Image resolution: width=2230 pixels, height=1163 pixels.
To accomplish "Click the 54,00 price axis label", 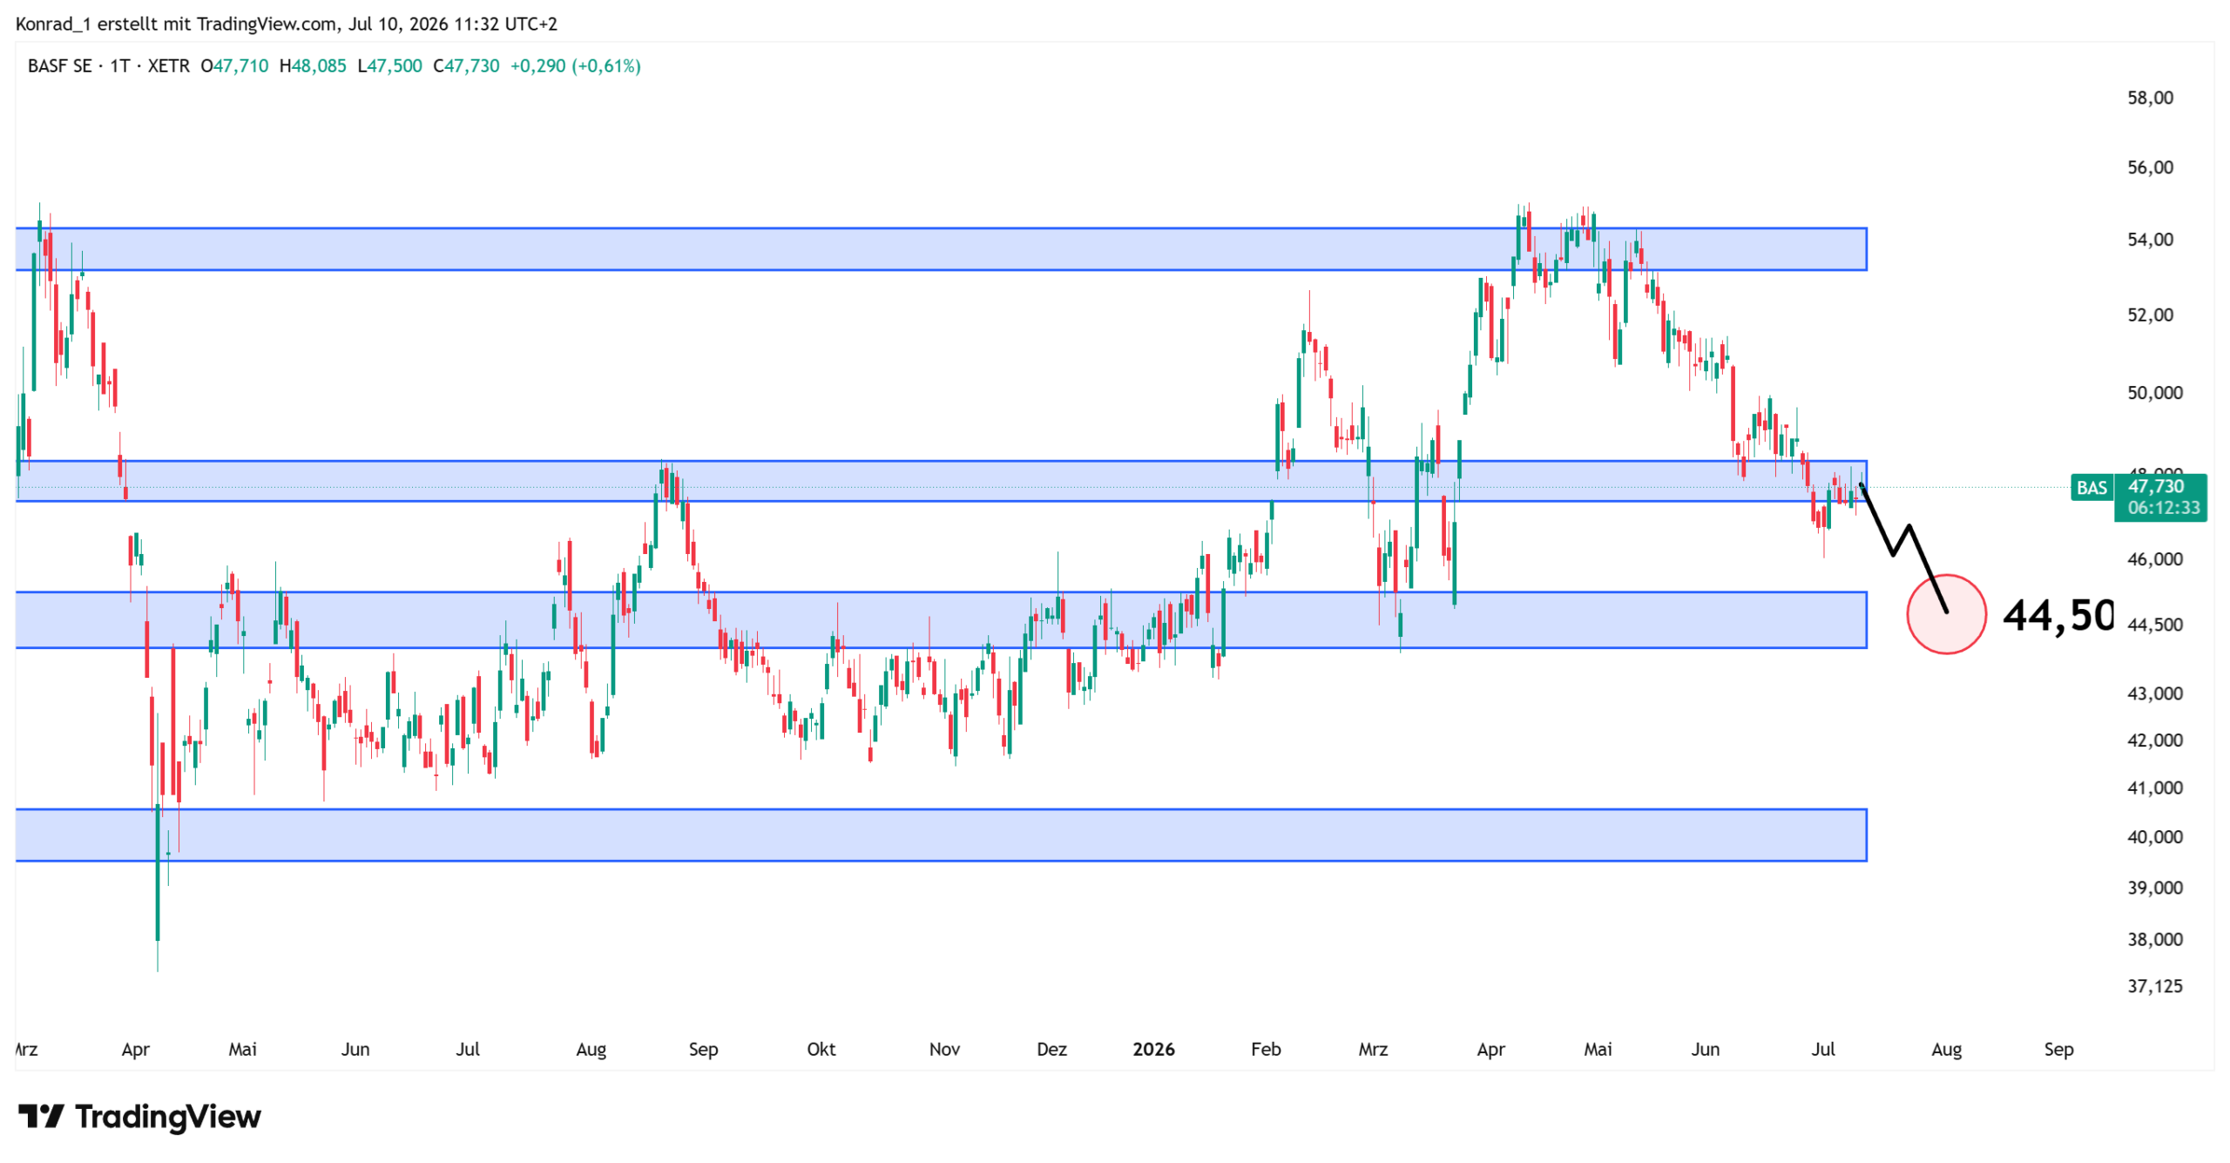I will pos(2150,240).
